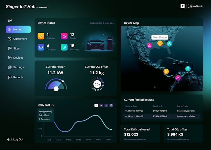The height and width of the screenshot is (150, 211).
Task: Click the Devices lightning icon
Action: pos(10,57)
